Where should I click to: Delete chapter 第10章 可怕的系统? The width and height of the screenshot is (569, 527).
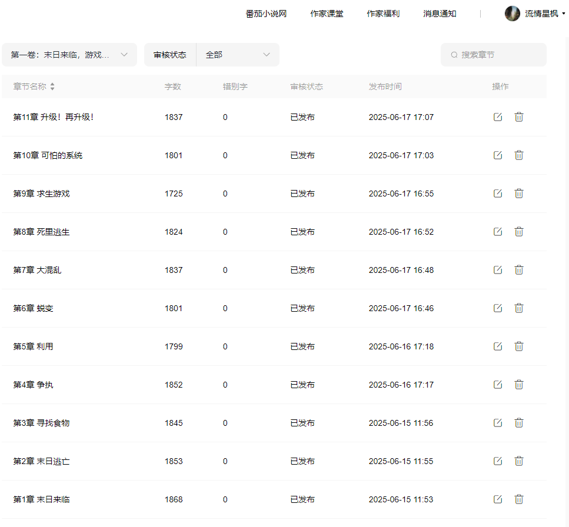coord(519,155)
